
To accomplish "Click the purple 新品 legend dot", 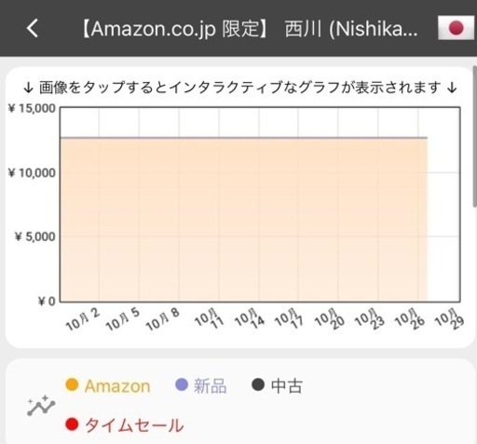I will [x=182, y=385].
